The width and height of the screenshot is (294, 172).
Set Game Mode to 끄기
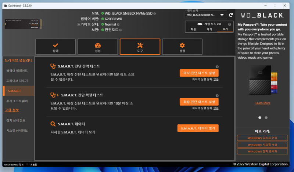[x=225, y=29]
